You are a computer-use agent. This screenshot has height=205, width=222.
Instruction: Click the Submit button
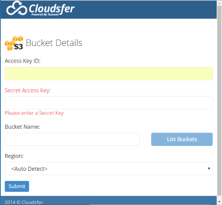coord(17,186)
